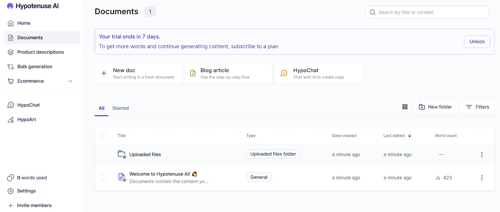Click the plus icon on New doc card
This screenshot has width=500, height=212.
pos(104,73)
